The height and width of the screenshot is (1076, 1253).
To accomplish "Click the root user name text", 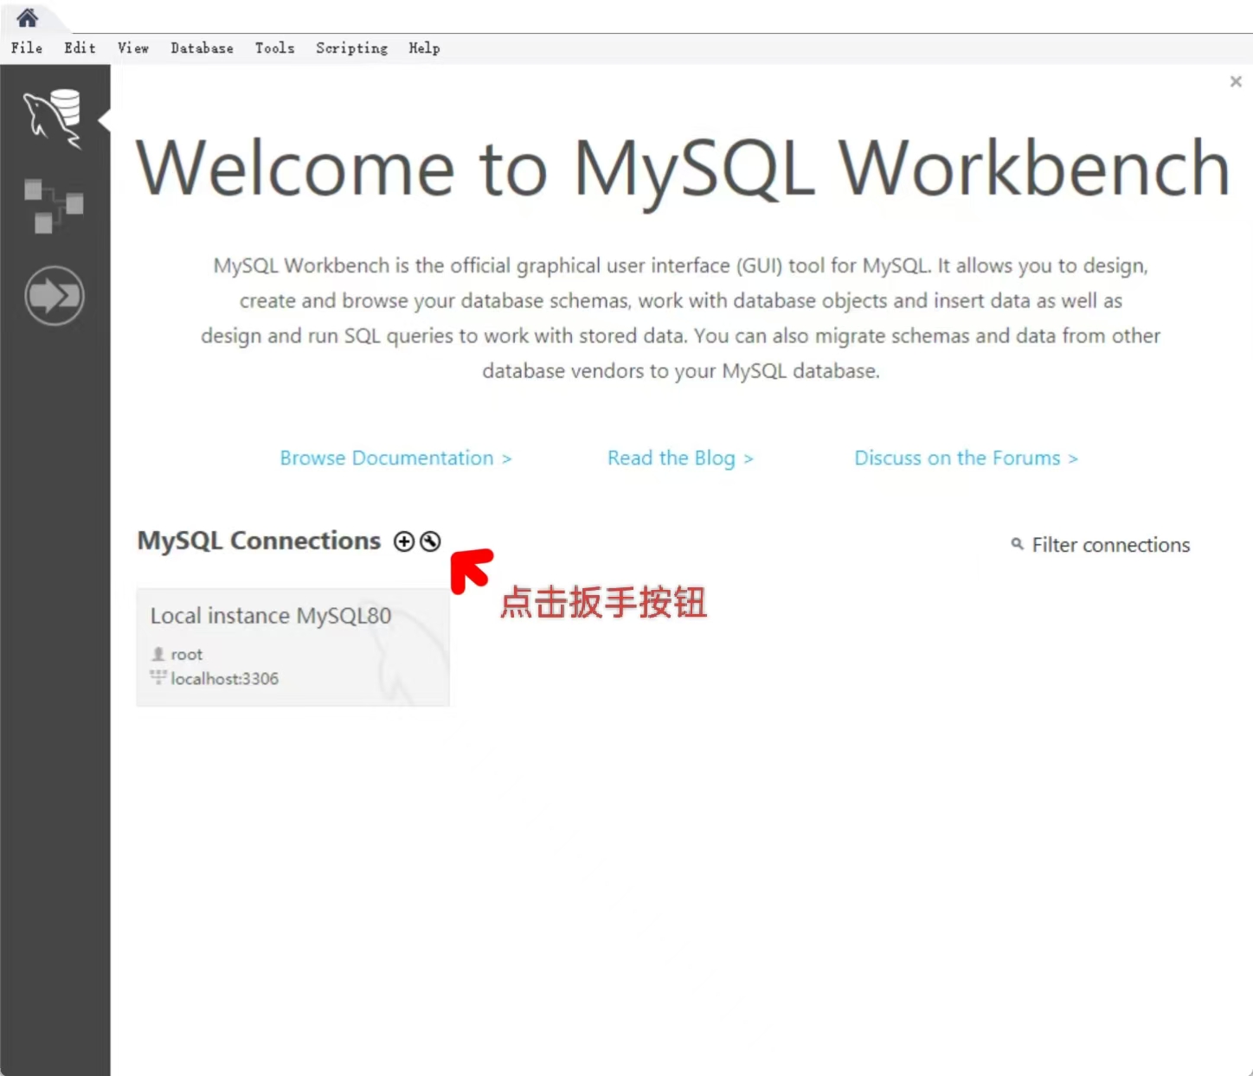I will (x=187, y=655).
